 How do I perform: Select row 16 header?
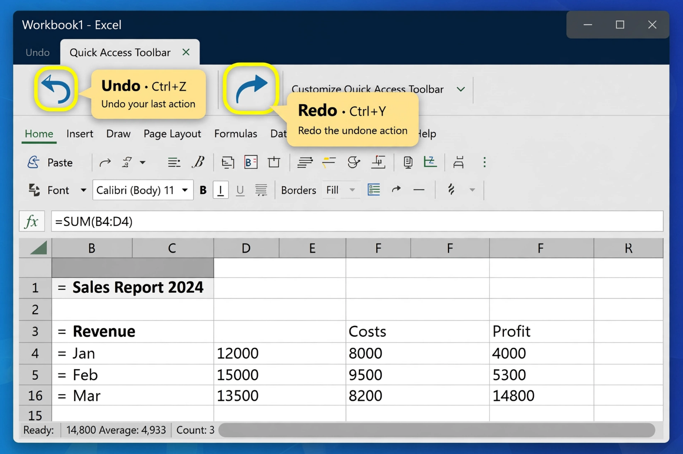[x=35, y=396]
